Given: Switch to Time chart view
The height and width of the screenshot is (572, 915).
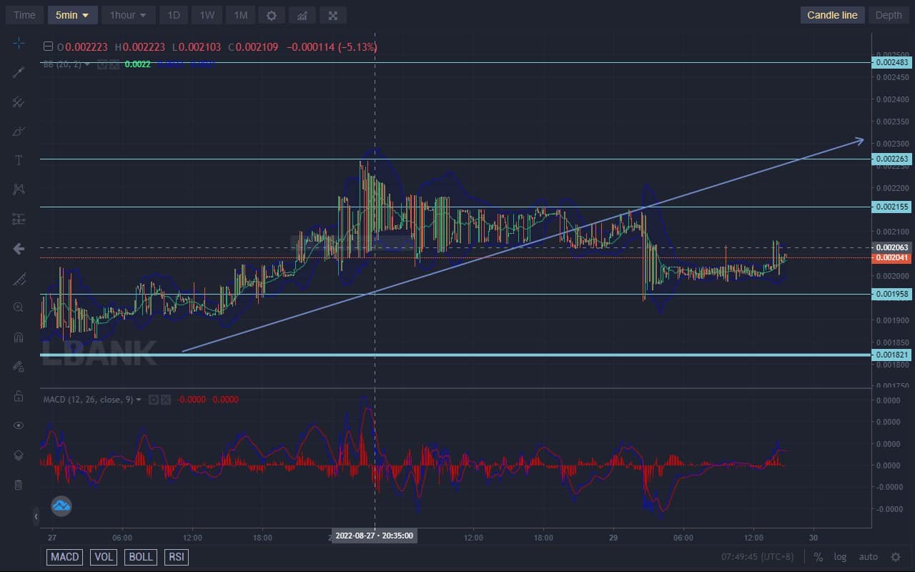Looking at the screenshot, I should (24, 15).
